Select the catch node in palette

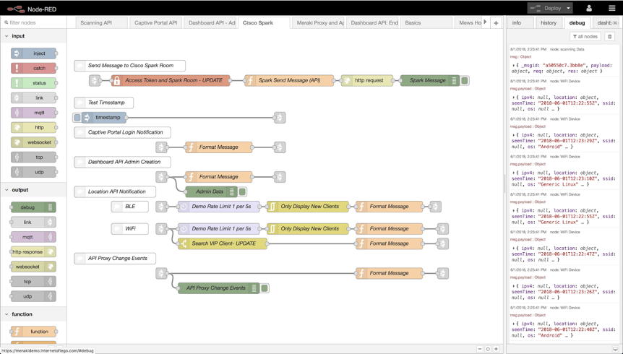[33, 68]
